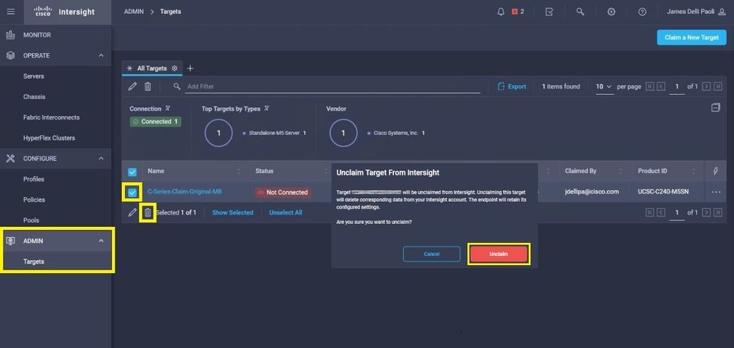Viewport: 734px width, 348px height.
Task: Open the task requests clipboard icon
Action: click(550, 12)
